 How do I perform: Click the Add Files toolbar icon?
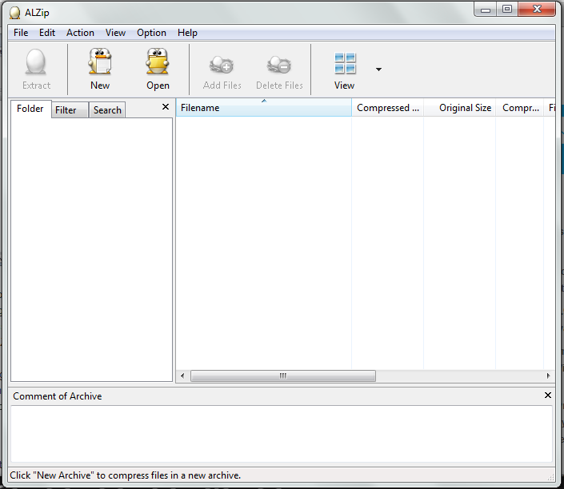pos(222,65)
